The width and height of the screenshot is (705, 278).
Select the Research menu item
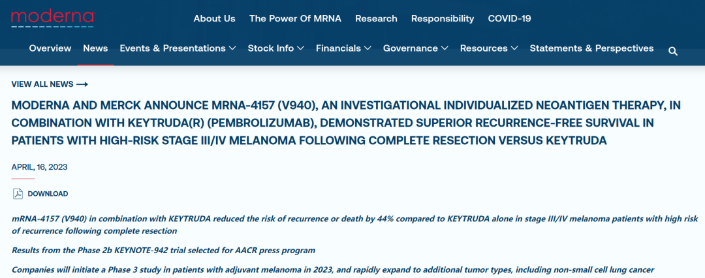pos(376,18)
